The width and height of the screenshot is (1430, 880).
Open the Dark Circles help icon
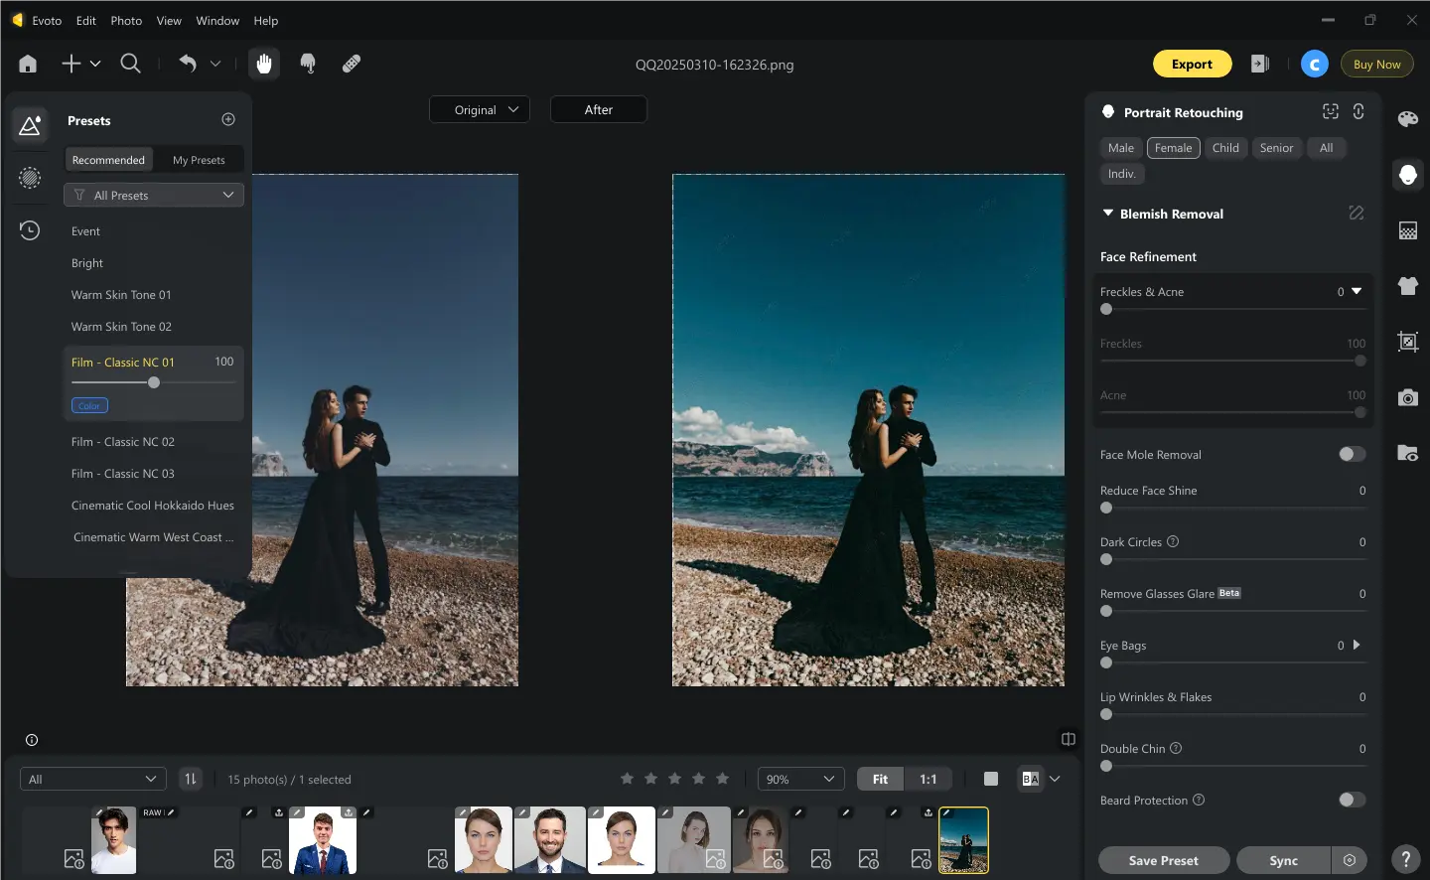pos(1173,541)
